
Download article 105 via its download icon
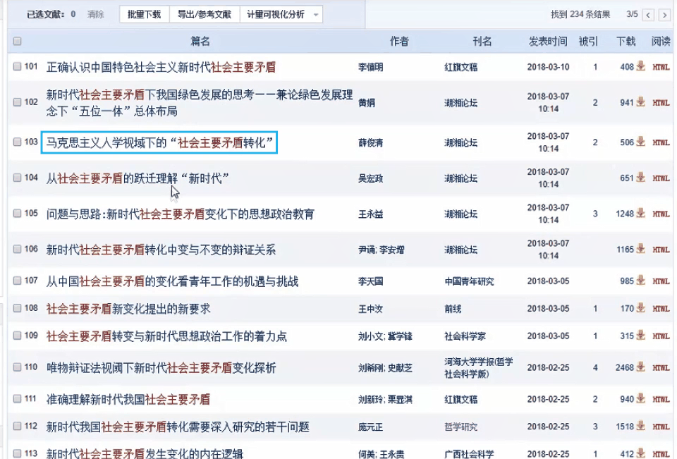click(641, 214)
